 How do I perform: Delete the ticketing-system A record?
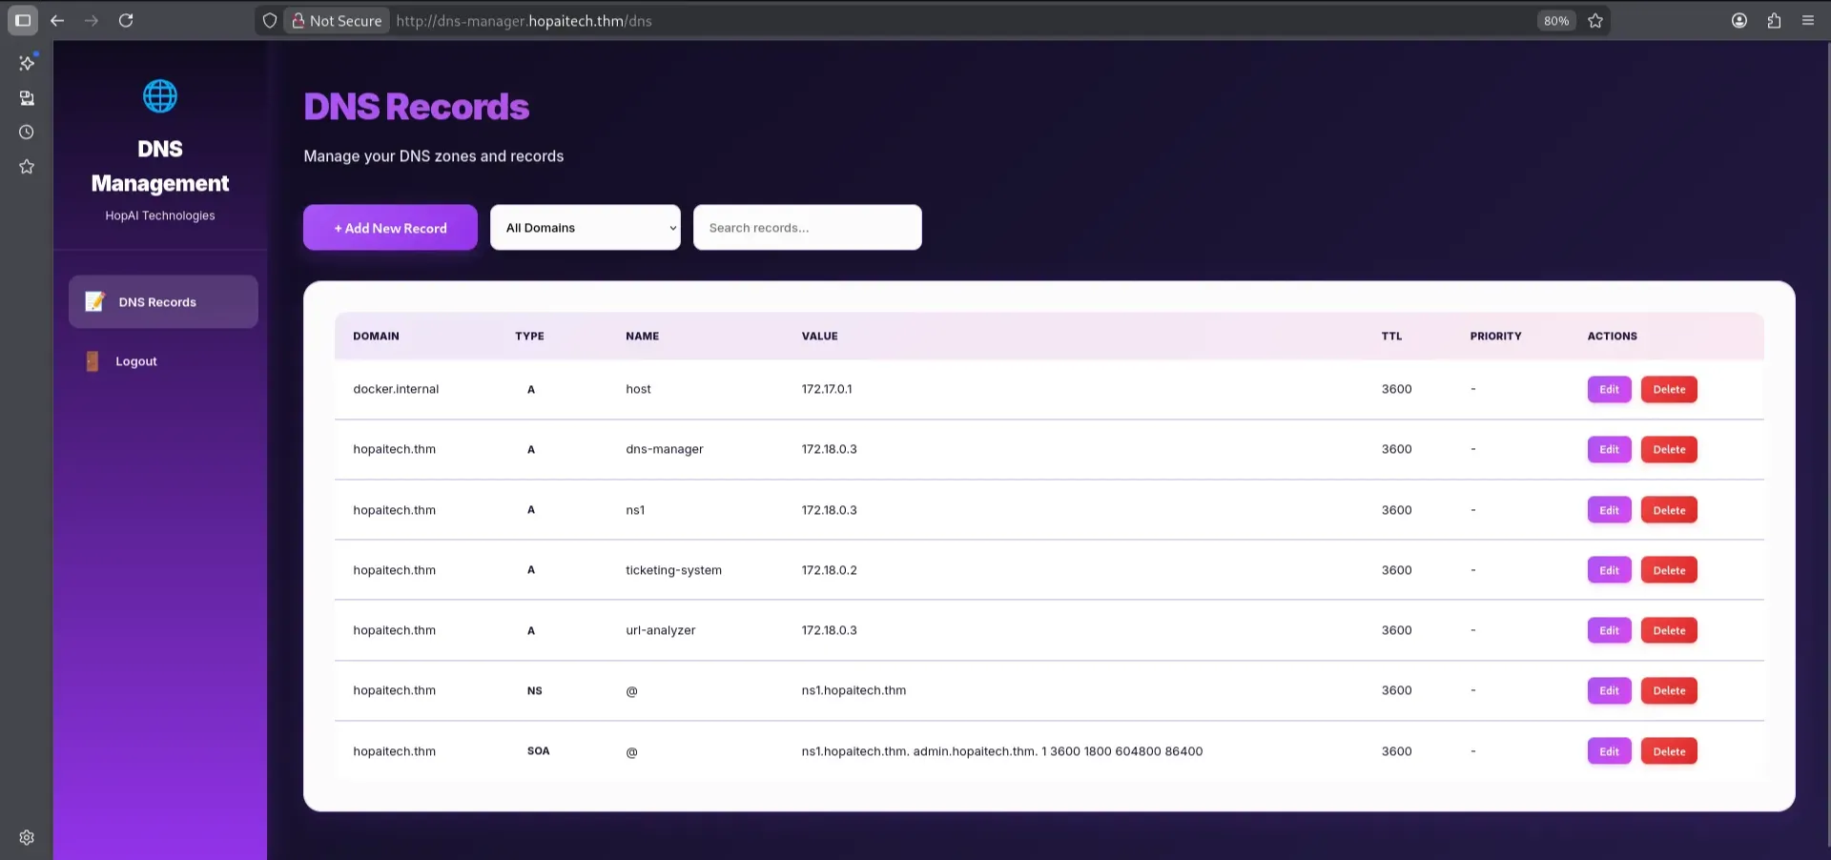pos(1668,570)
